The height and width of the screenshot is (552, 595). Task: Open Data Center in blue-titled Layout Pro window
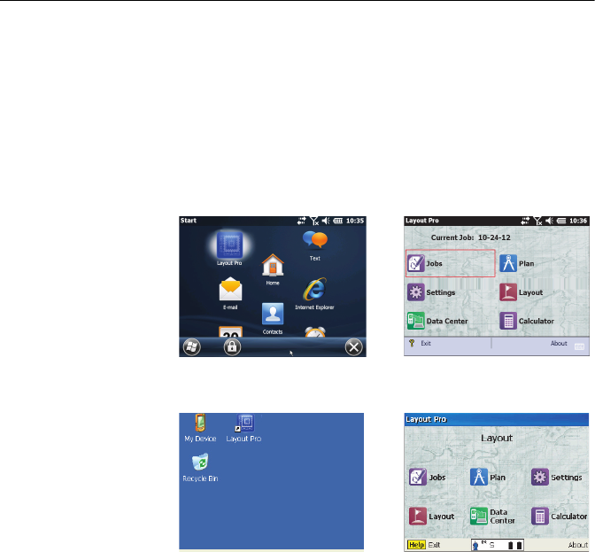tap(492, 517)
